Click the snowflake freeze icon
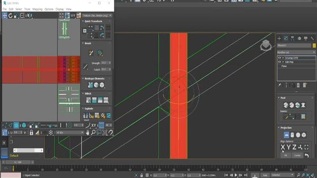The width and height of the screenshot is (317, 178). click(x=51, y=133)
